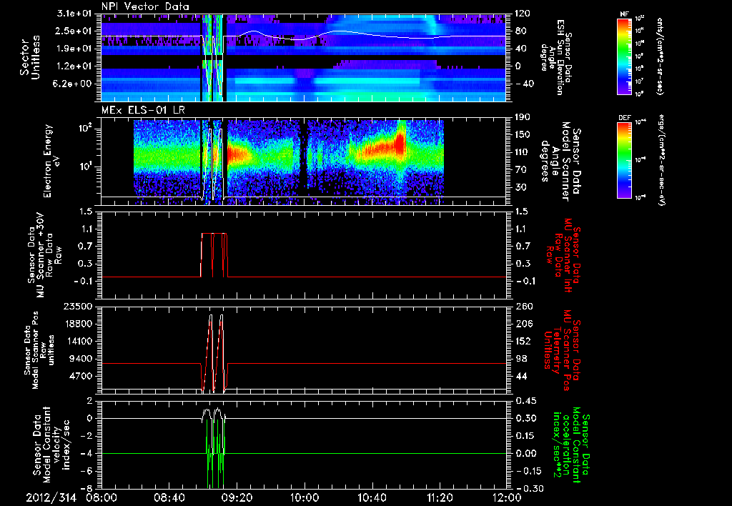Click the 110 scanner angle tick label

pyautogui.click(x=523, y=152)
